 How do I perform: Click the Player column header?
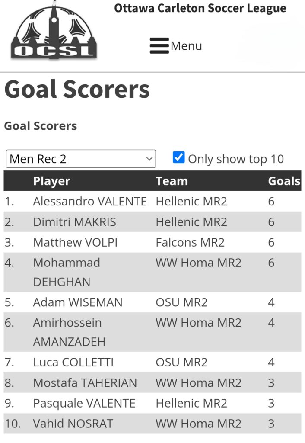point(52,181)
